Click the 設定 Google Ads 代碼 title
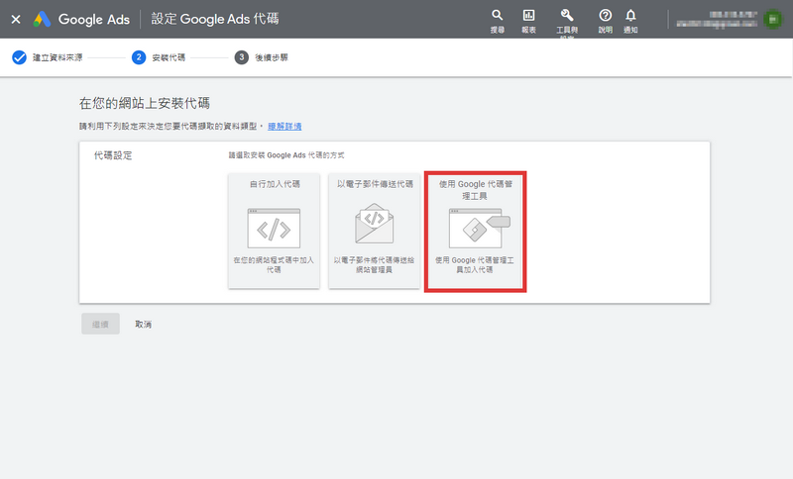The image size is (793, 479). [215, 19]
